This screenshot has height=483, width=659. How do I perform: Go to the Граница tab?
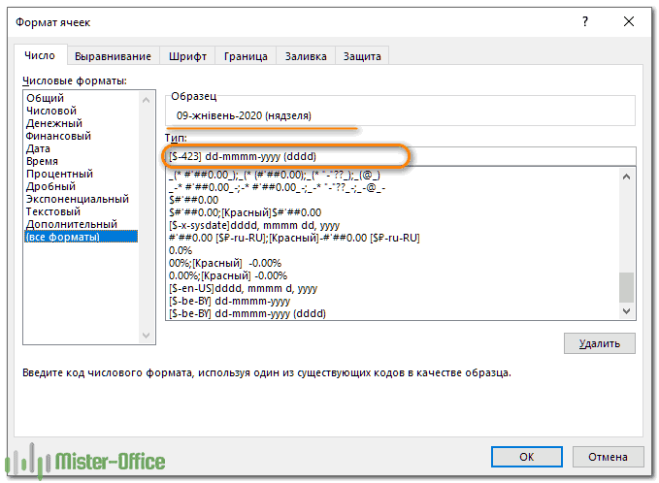click(x=246, y=56)
